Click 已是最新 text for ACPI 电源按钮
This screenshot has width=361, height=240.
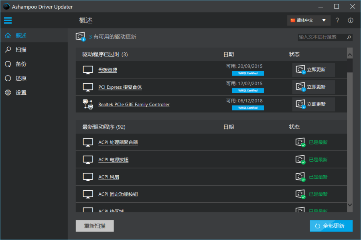coord(318,160)
